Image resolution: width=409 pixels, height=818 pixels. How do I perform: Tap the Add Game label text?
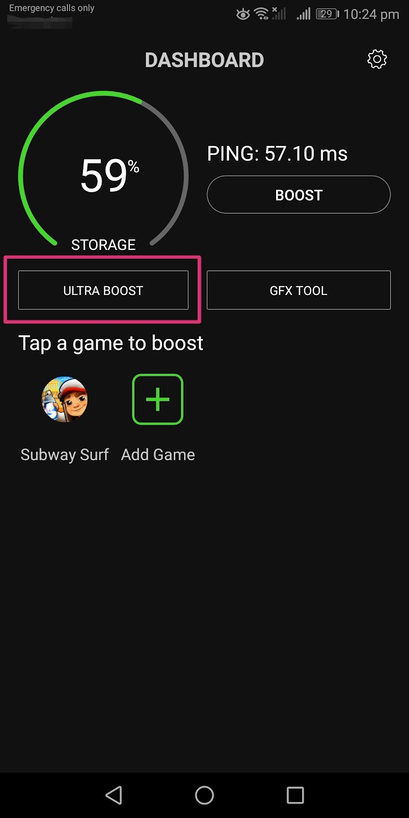[x=158, y=455]
